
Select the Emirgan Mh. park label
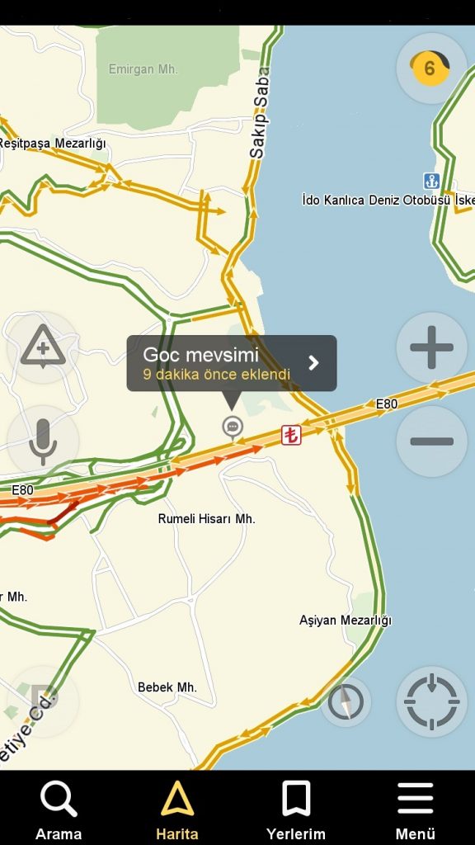(143, 69)
